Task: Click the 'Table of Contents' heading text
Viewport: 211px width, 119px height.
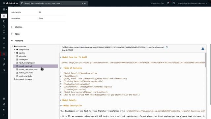Action: point(73,68)
